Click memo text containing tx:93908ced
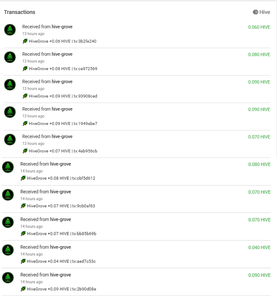This screenshot has width=277, height=296. (x=63, y=96)
